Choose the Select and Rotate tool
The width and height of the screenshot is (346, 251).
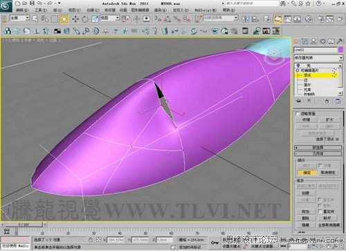(x=85, y=19)
